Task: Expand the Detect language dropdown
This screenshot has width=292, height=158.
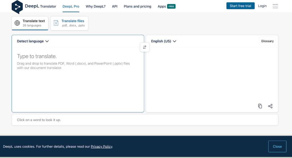Action: point(33,41)
